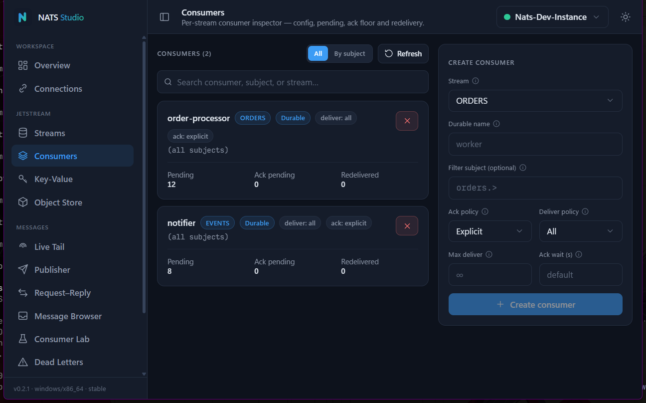Viewport: 646px width, 403px height.
Task: Click Durable badge on notifier
Action: pos(257,223)
